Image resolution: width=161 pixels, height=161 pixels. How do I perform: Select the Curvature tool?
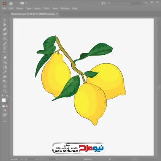(x=5, y=34)
